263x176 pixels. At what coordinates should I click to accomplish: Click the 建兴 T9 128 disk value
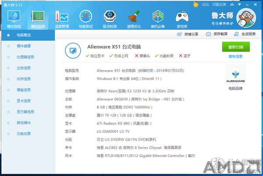click(124, 116)
